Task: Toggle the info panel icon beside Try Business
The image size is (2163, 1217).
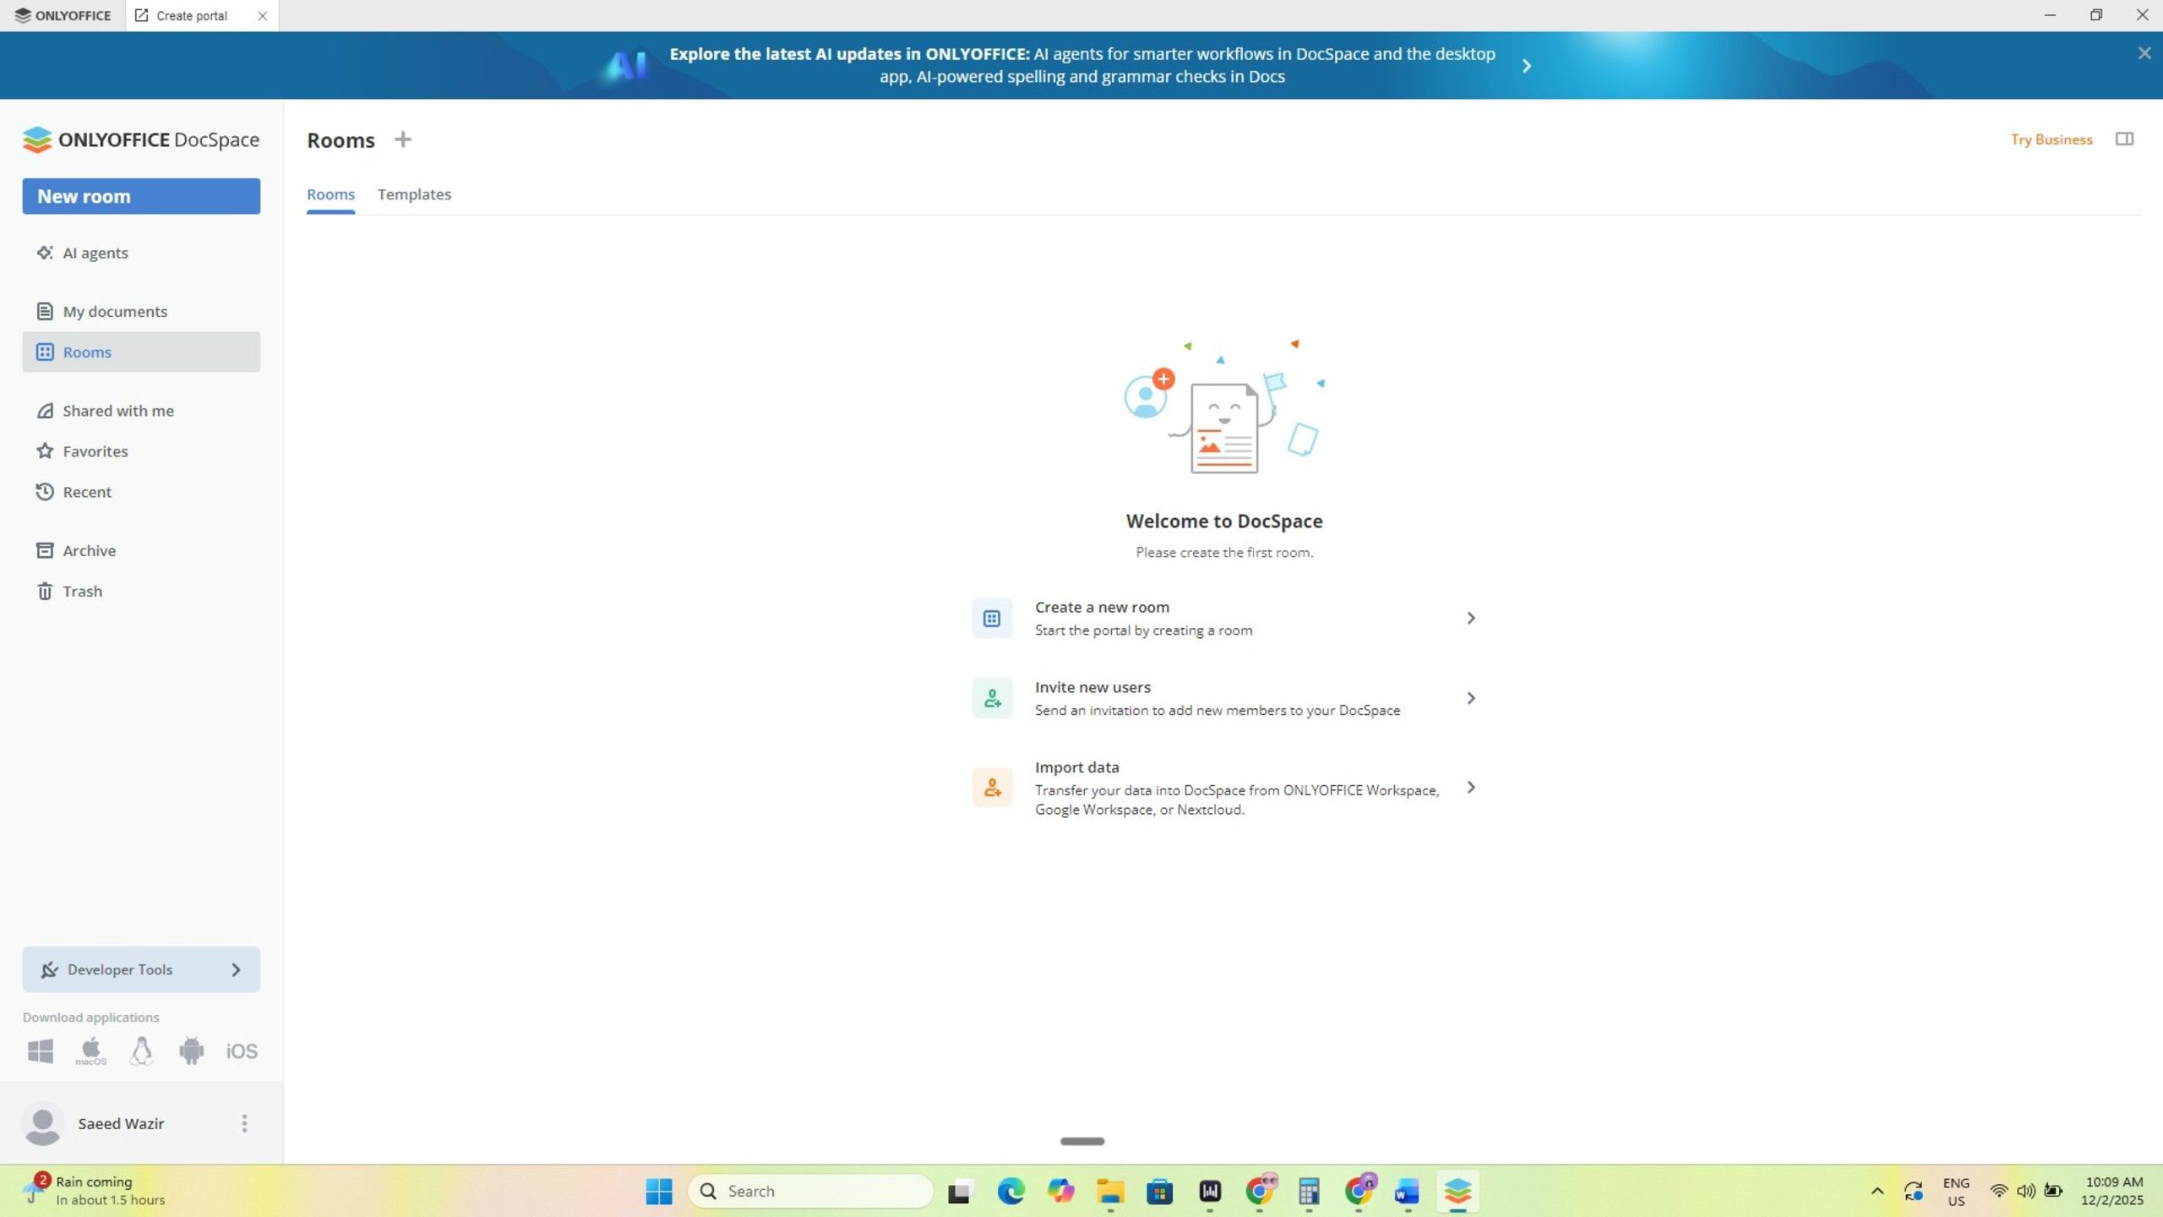Action: [x=2124, y=139]
